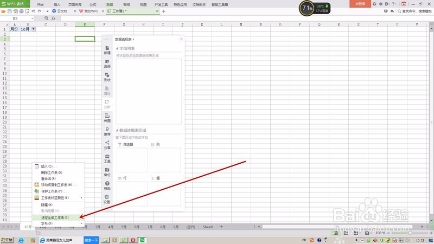Viewport: 434px width, 244px height.
Task: Click the formula bar input field
Action: point(246,18)
